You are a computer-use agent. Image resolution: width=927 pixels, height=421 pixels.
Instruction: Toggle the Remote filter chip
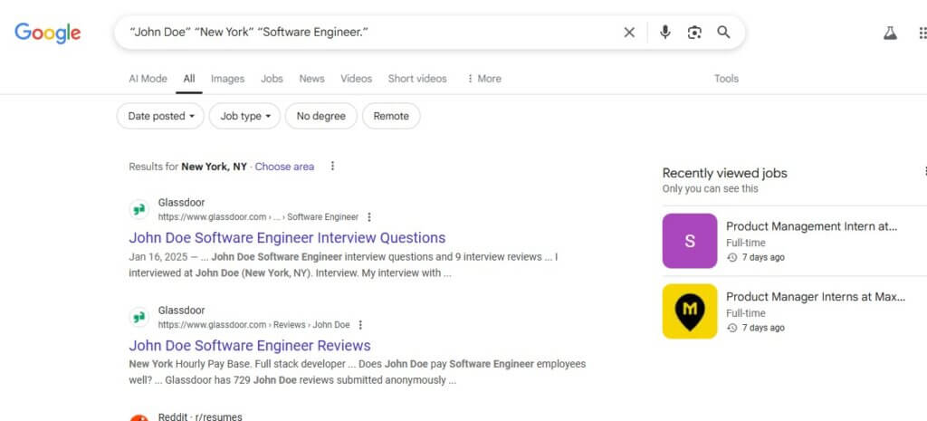coord(391,116)
